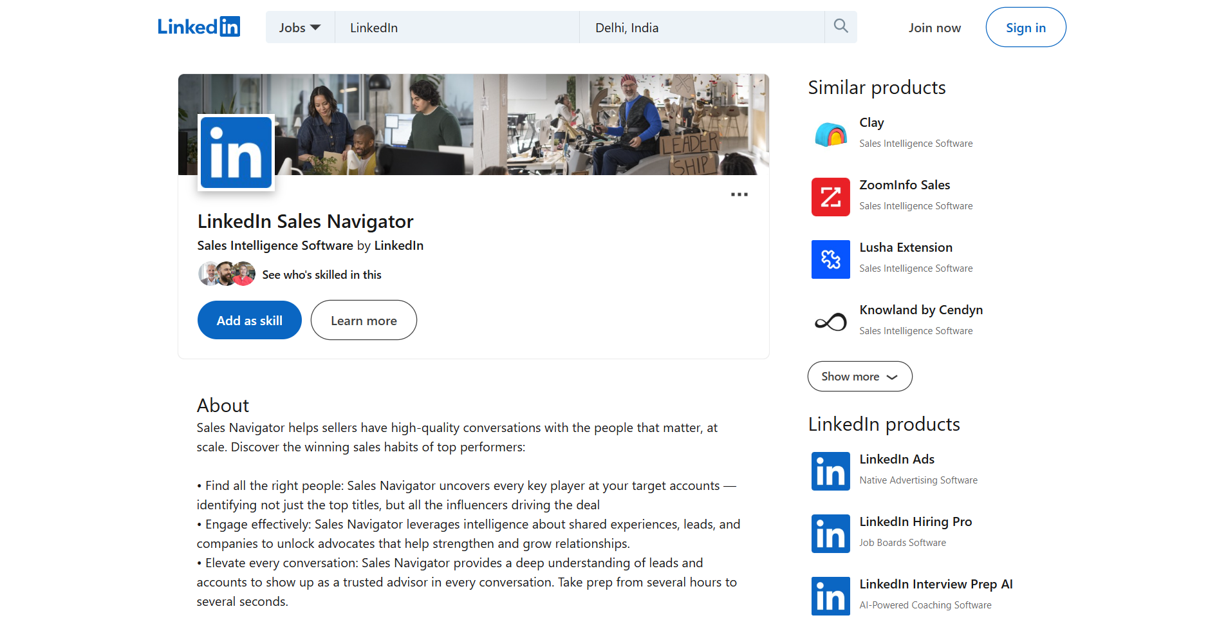Click the ZoomInfo Sales logo icon

830,197
